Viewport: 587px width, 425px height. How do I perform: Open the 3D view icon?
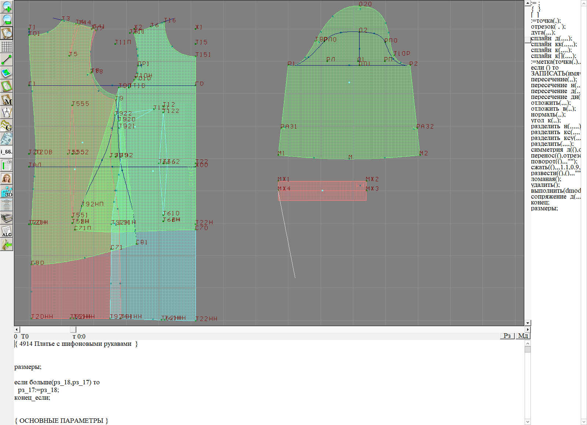[x=7, y=192]
